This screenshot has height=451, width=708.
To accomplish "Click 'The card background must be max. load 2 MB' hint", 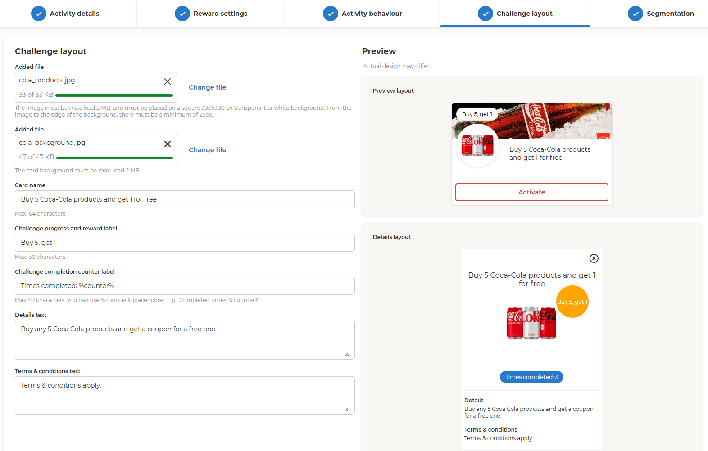I will click(77, 171).
